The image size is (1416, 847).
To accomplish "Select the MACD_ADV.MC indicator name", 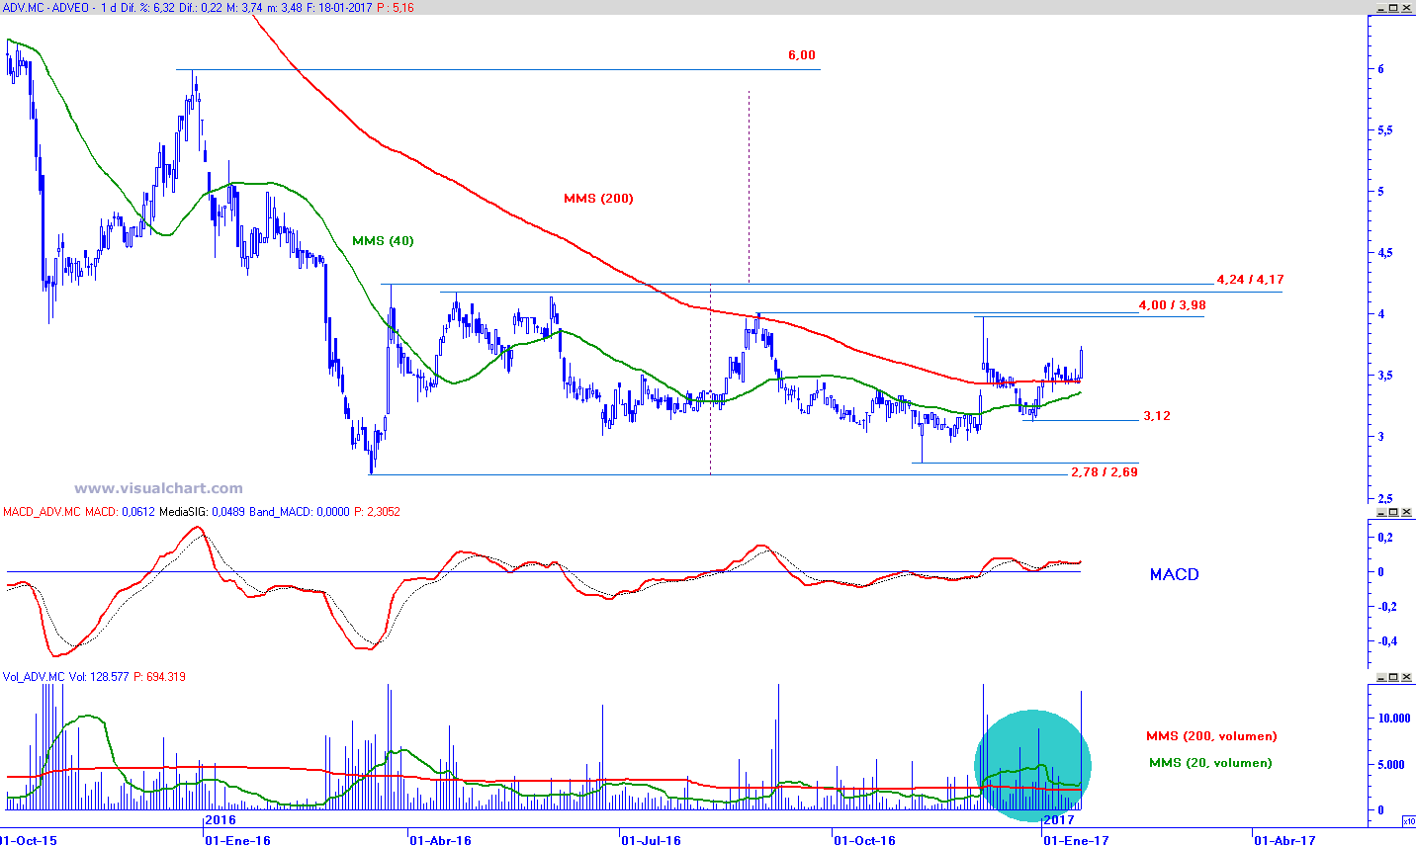I will coord(43,512).
